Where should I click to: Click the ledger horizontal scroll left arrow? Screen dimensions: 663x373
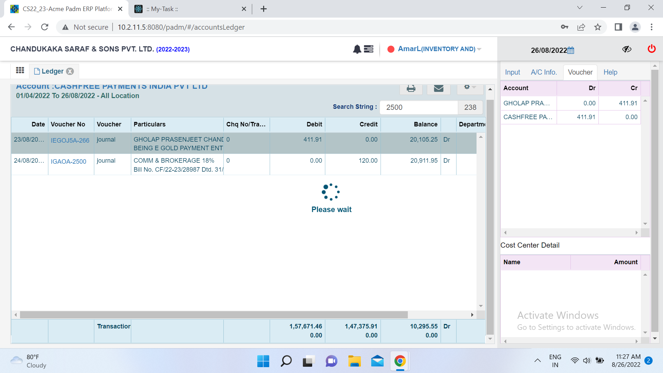pos(16,315)
